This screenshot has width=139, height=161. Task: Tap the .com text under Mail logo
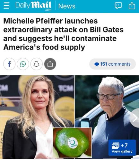[48, 10]
